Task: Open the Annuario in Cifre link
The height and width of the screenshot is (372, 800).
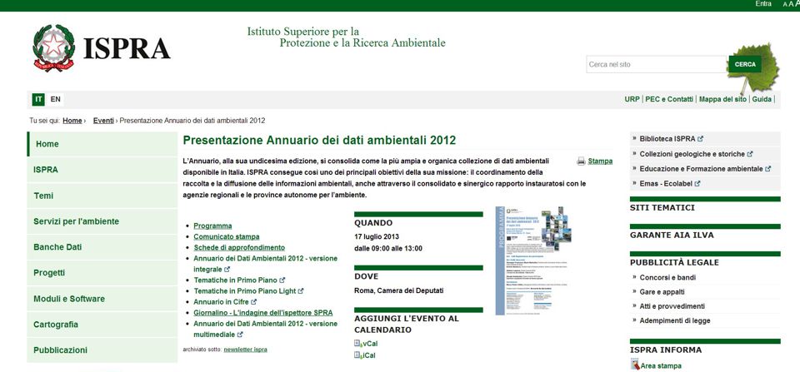Action: click(x=222, y=302)
